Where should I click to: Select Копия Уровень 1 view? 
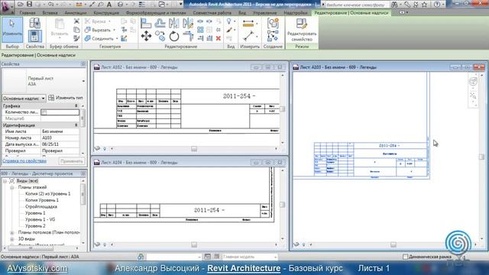[42, 200]
